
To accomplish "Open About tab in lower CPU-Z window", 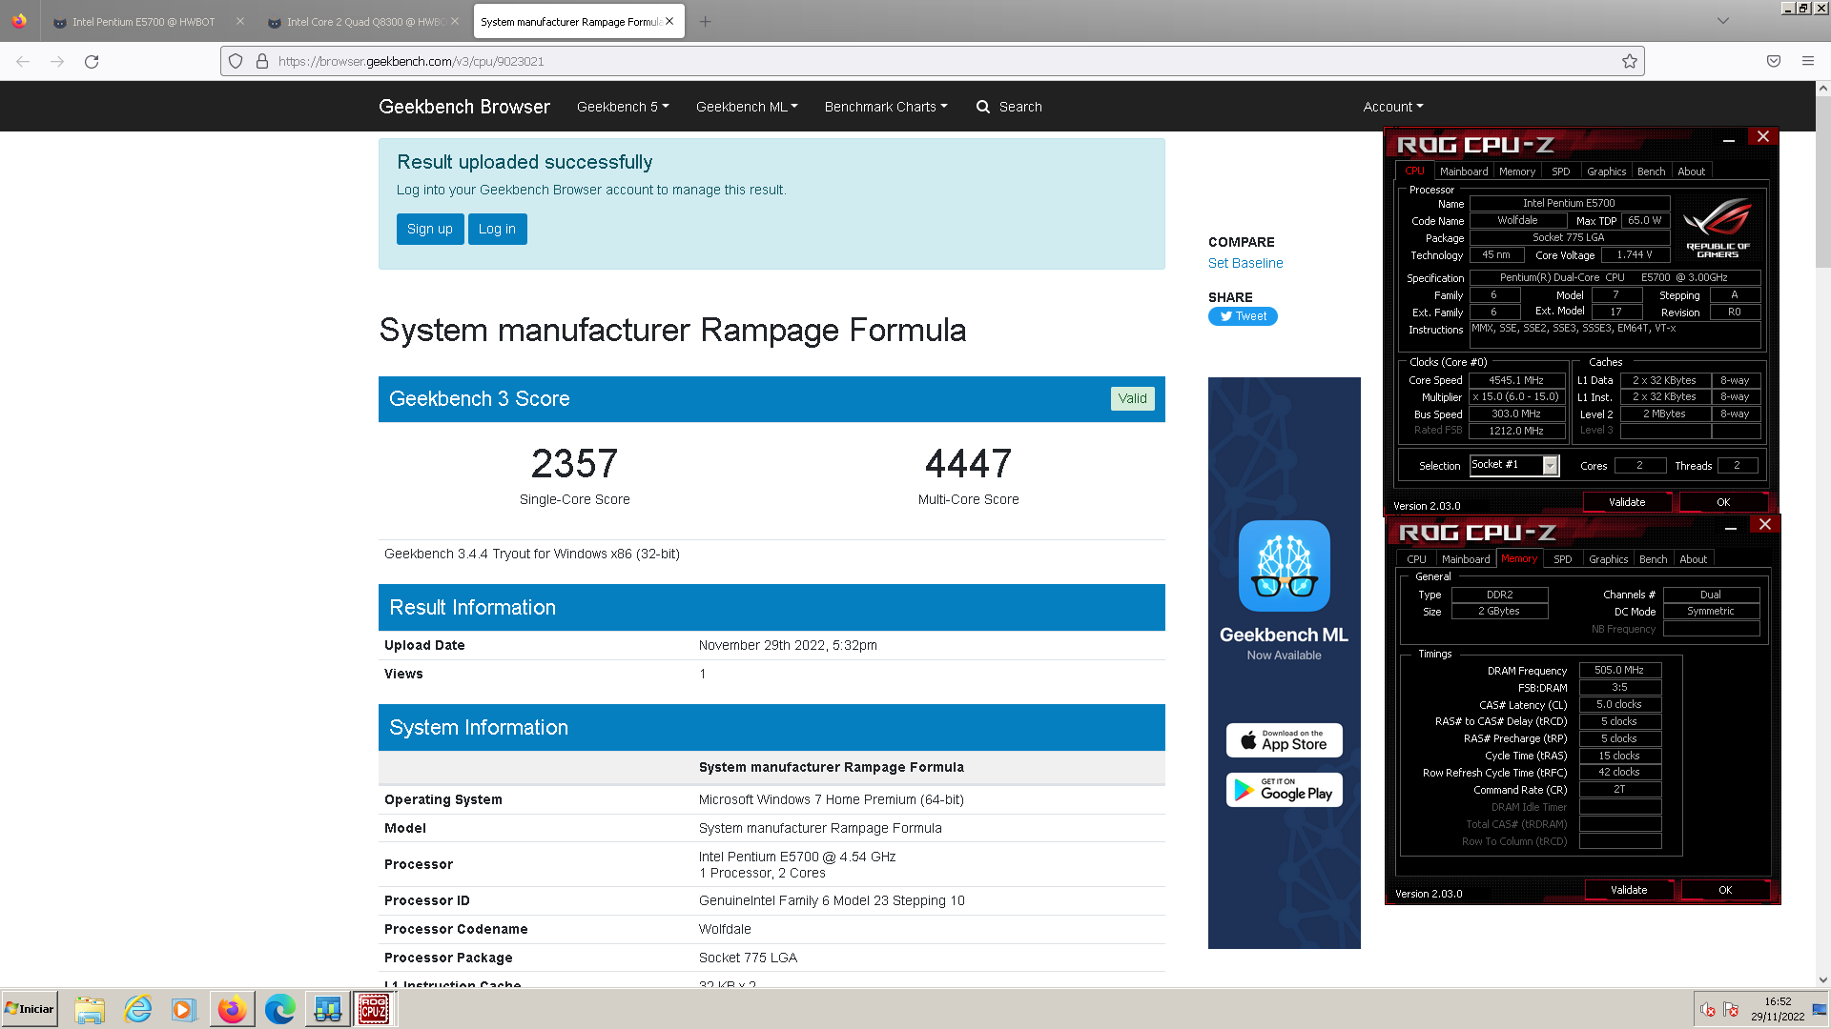I will (1694, 559).
